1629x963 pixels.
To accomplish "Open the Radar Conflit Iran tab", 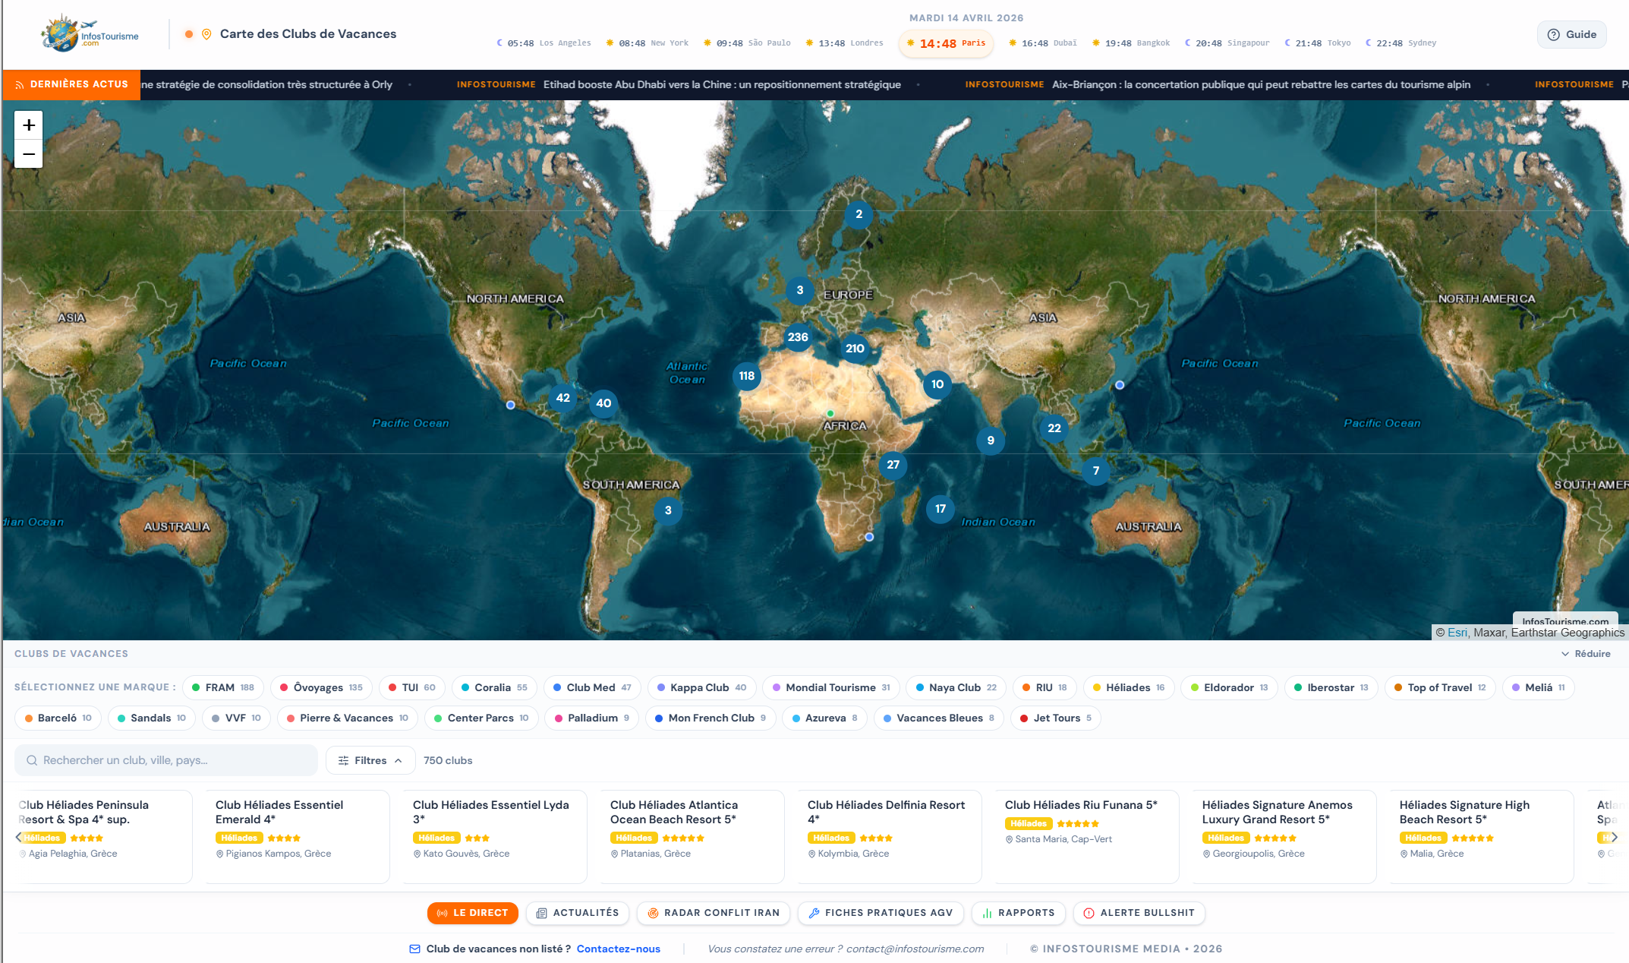I will point(713,913).
